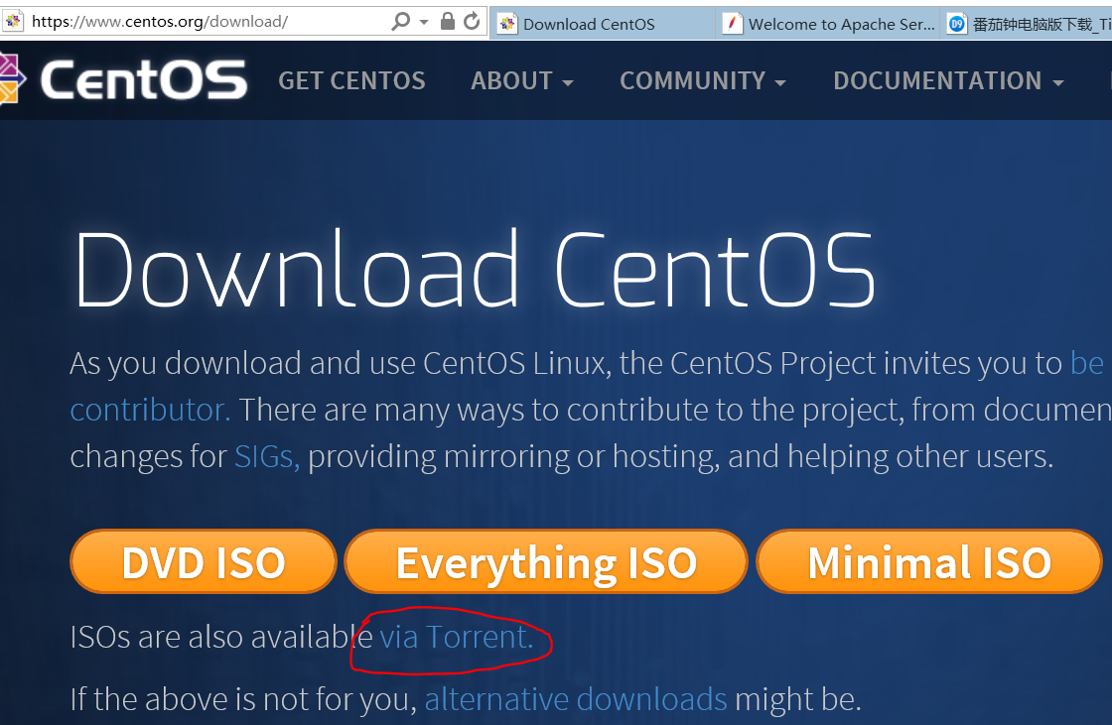Click the text 'If the above is not for you,'
This screenshot has height=725, width=1112.
243,699
